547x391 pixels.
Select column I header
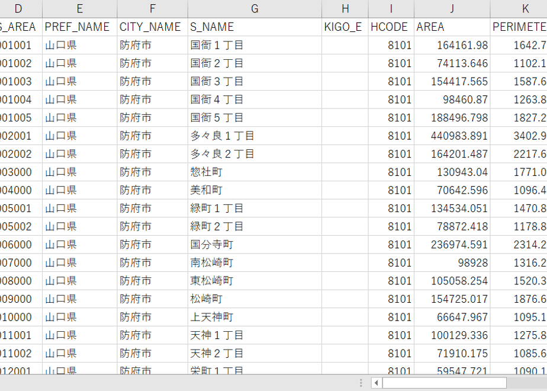click(391, 9)
